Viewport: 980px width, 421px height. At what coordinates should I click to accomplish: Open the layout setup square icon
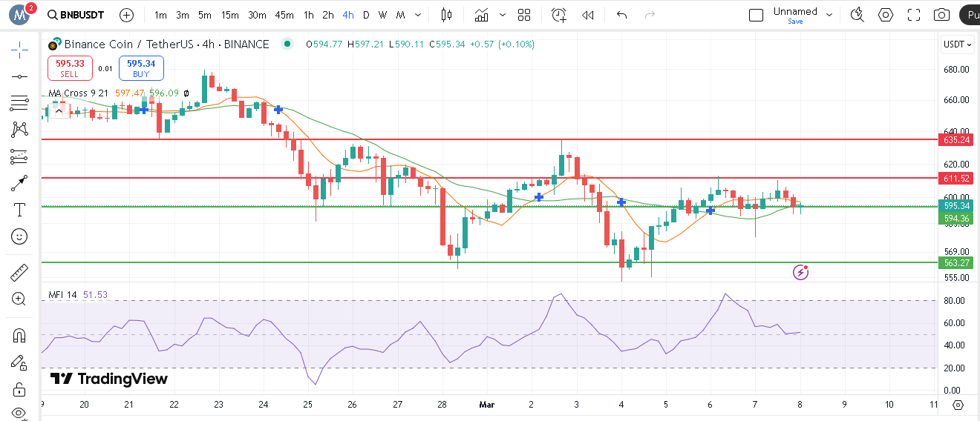click(x=756, y=15)
